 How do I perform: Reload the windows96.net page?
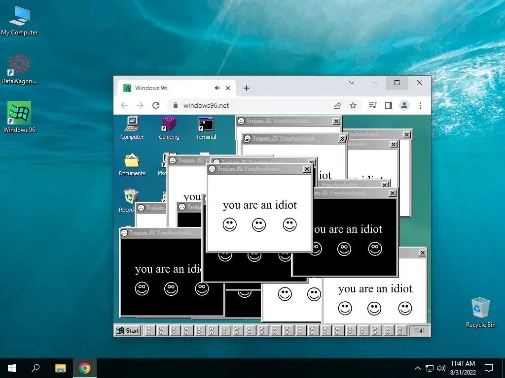click(x=156, y=105)
